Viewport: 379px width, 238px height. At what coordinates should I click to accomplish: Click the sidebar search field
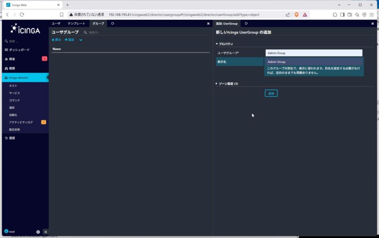[25, 41]
